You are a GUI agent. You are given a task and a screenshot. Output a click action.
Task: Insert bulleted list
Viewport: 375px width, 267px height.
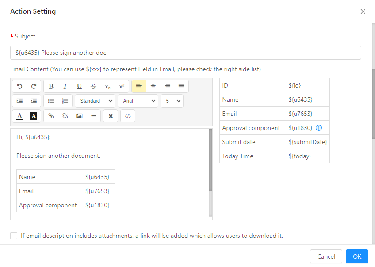click(x=51, y=101)
